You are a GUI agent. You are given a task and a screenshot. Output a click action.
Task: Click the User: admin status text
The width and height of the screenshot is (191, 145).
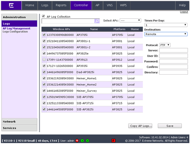[x=67, y=141]
